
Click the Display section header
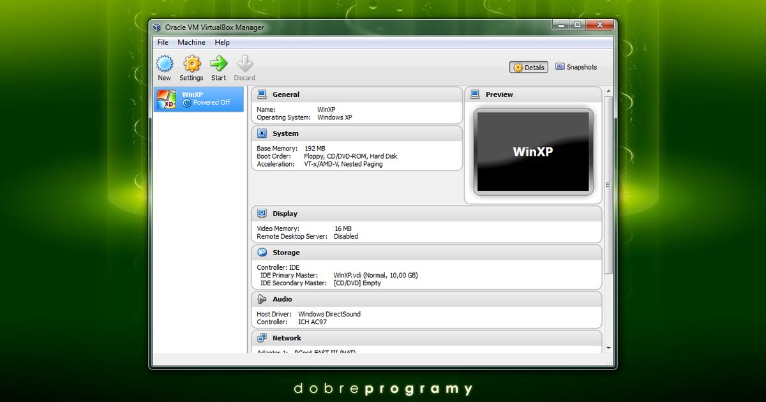coord(426,214)
